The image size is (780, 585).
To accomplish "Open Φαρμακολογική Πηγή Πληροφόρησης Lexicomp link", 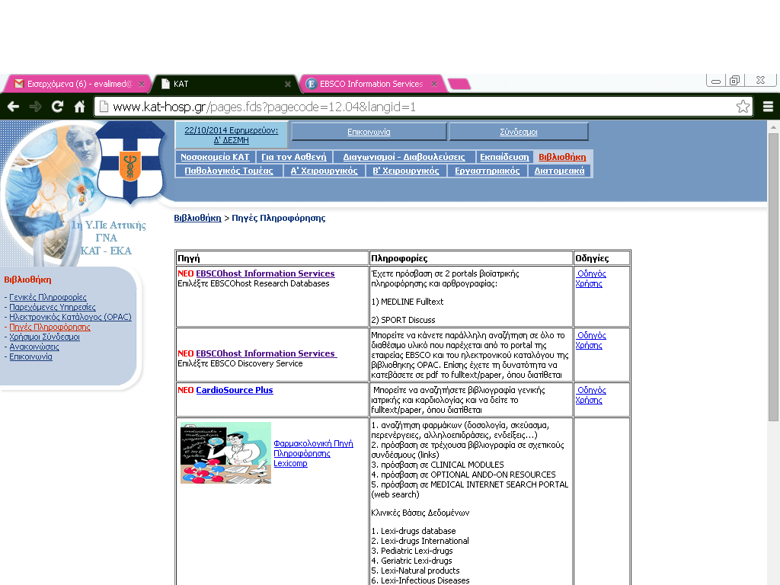I will (313, 453).
